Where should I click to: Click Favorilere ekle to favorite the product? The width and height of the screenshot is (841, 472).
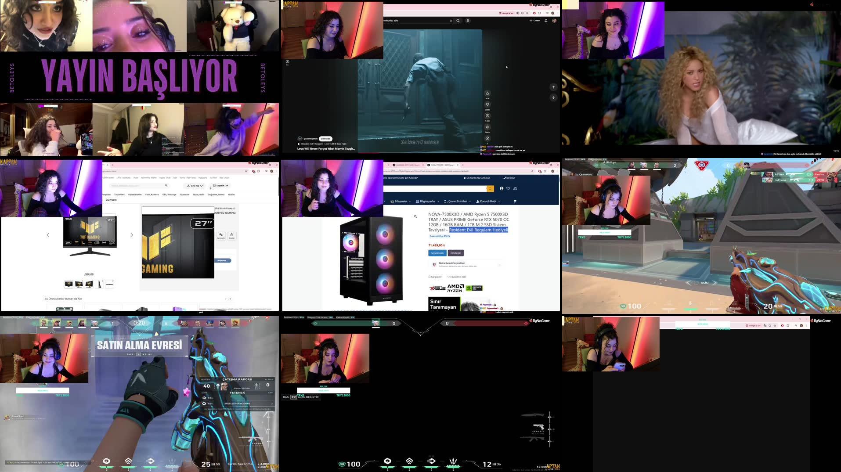click(457, 277)
